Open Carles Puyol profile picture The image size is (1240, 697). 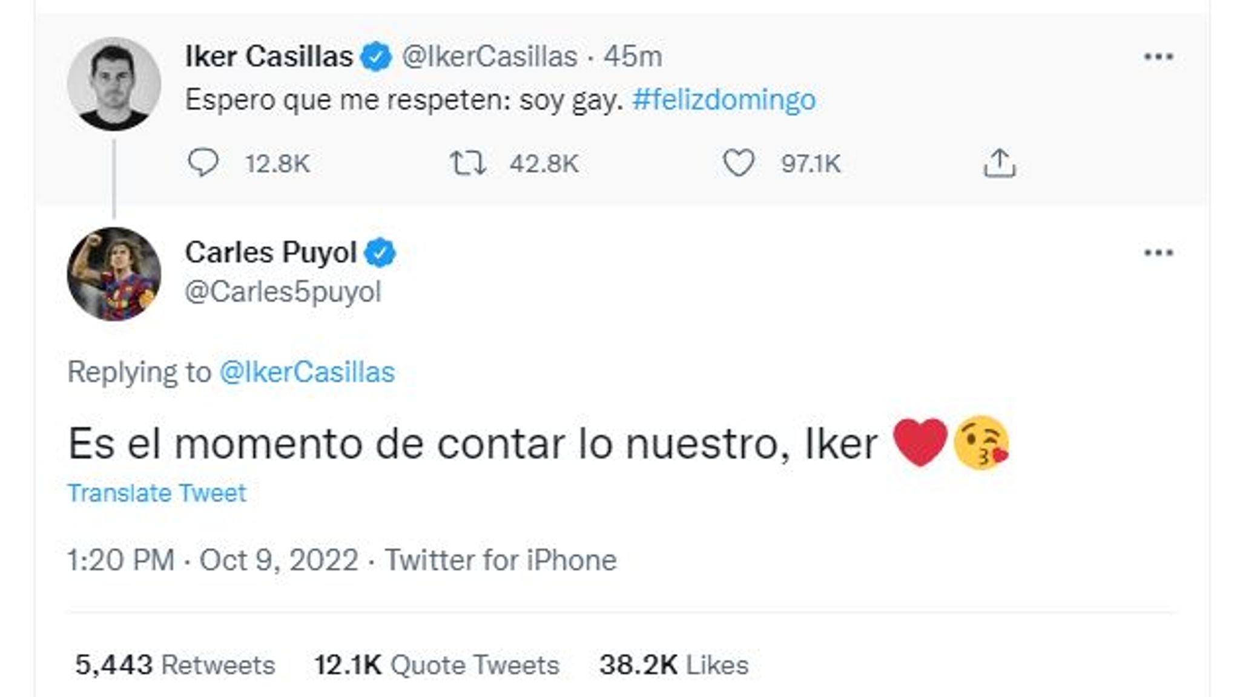point(114,273)
